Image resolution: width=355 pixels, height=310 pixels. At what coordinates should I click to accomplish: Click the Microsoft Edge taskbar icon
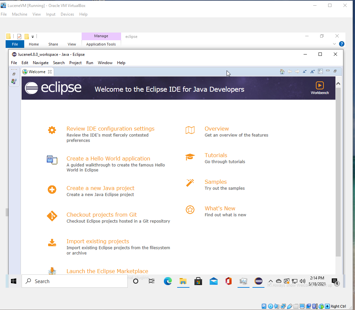[168, 281]
